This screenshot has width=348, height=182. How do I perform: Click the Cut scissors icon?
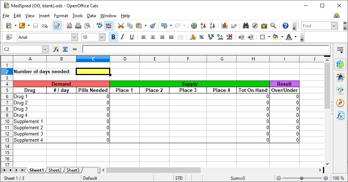click(x=121, y=26)
